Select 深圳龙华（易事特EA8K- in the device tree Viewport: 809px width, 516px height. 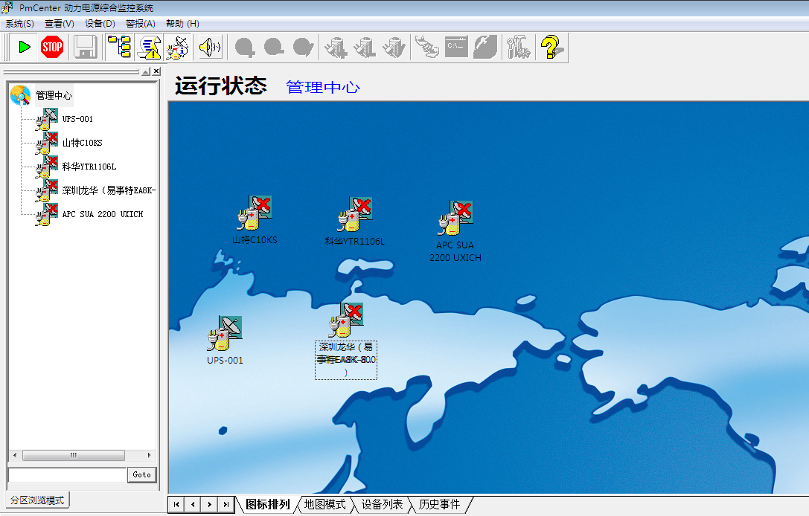(x=109, y=190)
